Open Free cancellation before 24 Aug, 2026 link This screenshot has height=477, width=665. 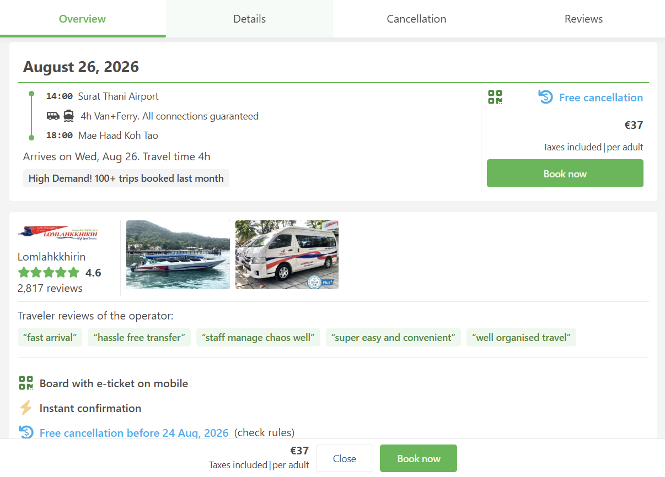pos(134,433)
